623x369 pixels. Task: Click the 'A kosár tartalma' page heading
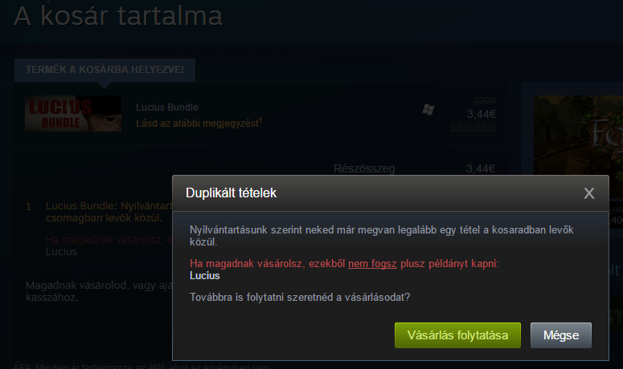pyautogui.click(x=118, y=16)
